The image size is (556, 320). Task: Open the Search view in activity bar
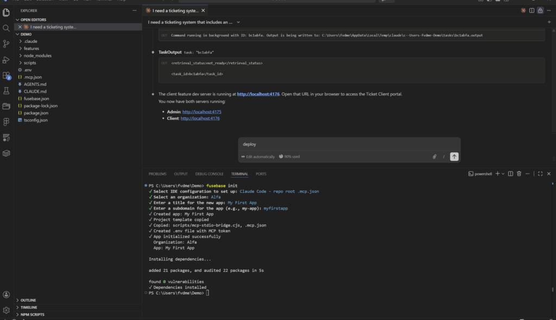point(7,28)
